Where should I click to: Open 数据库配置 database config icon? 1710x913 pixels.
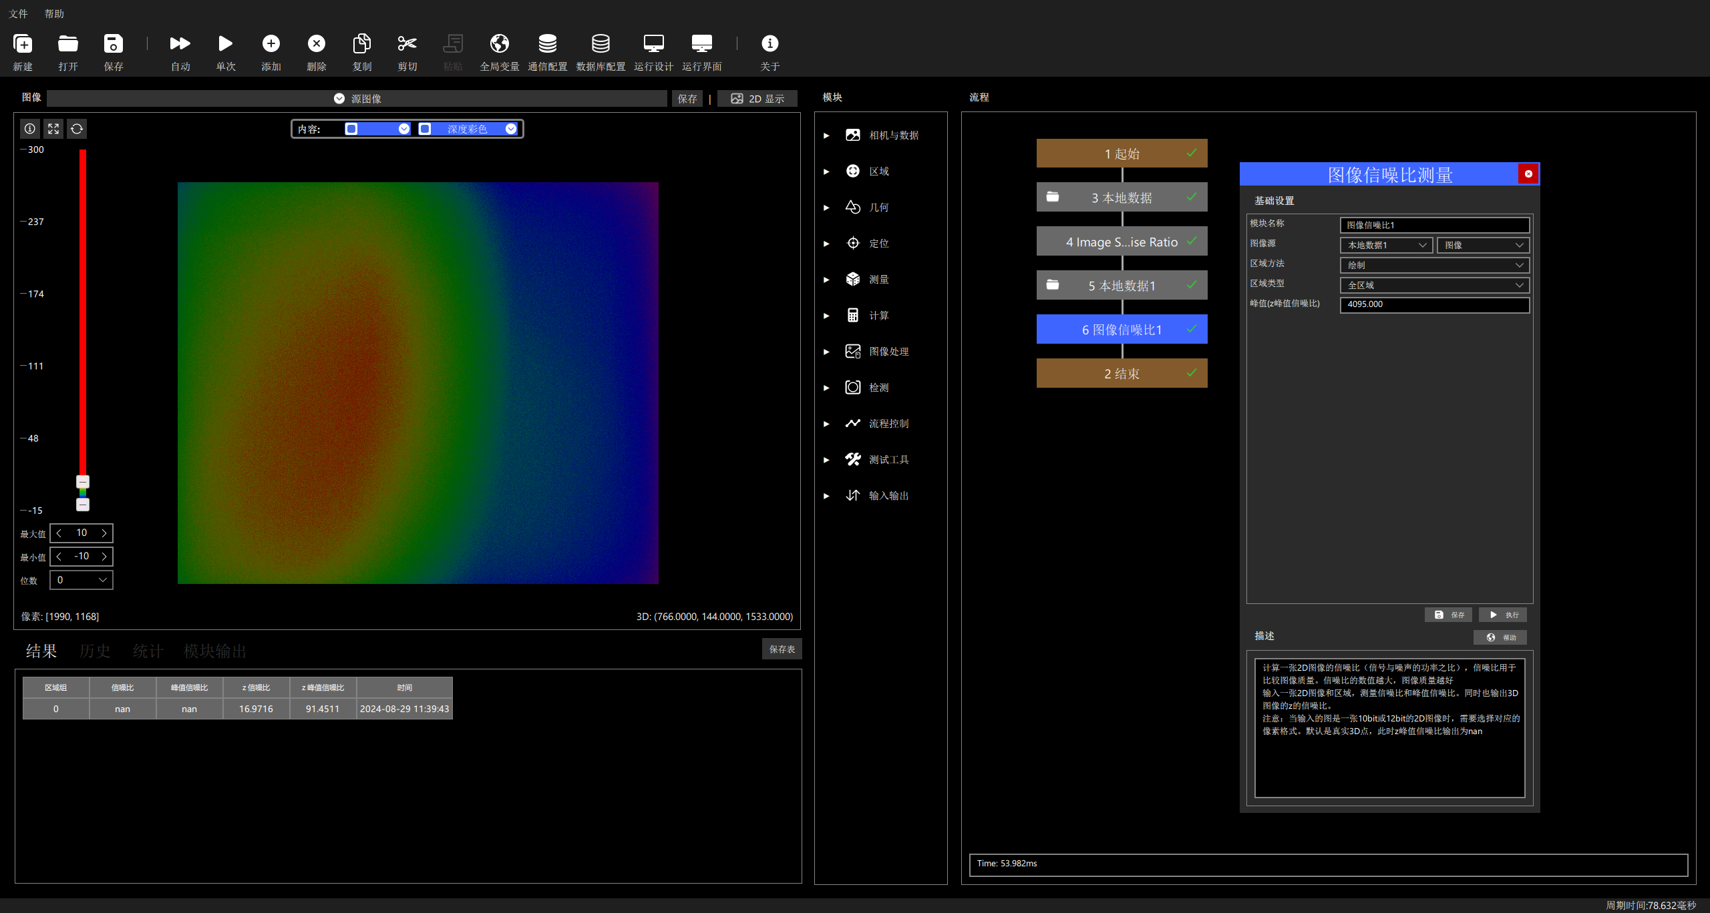pos(601,44)
